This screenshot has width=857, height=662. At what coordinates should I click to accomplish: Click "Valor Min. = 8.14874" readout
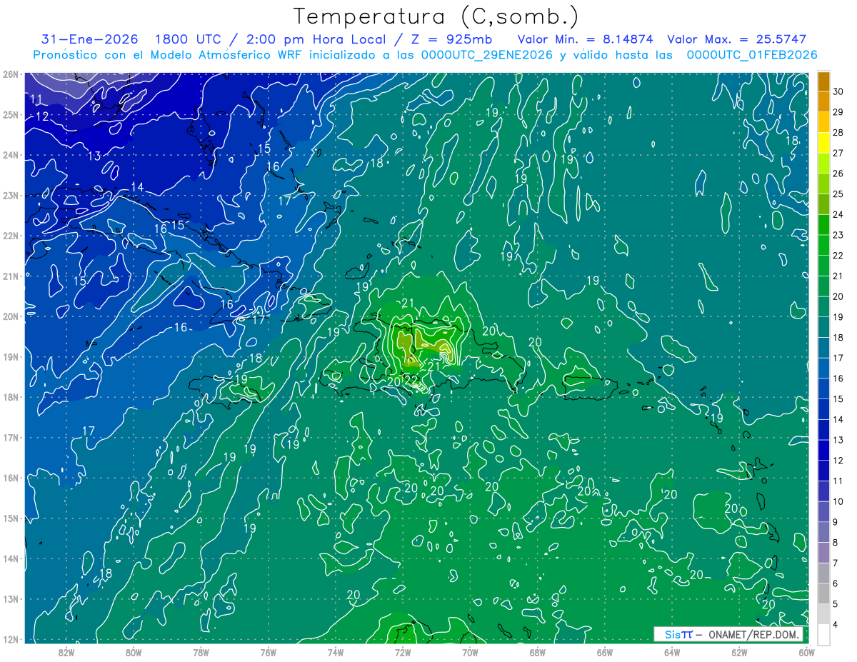[x=586, y=39]
